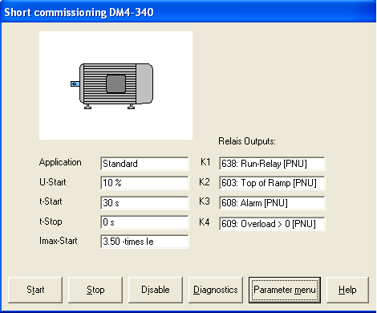Click the motor illustration image
The height and width of the screenshot is (313, 377).
(x=116, y=86)
